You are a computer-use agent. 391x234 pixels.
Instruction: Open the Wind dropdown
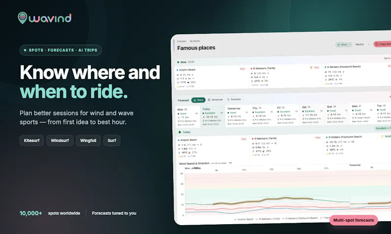coord(344,44)
